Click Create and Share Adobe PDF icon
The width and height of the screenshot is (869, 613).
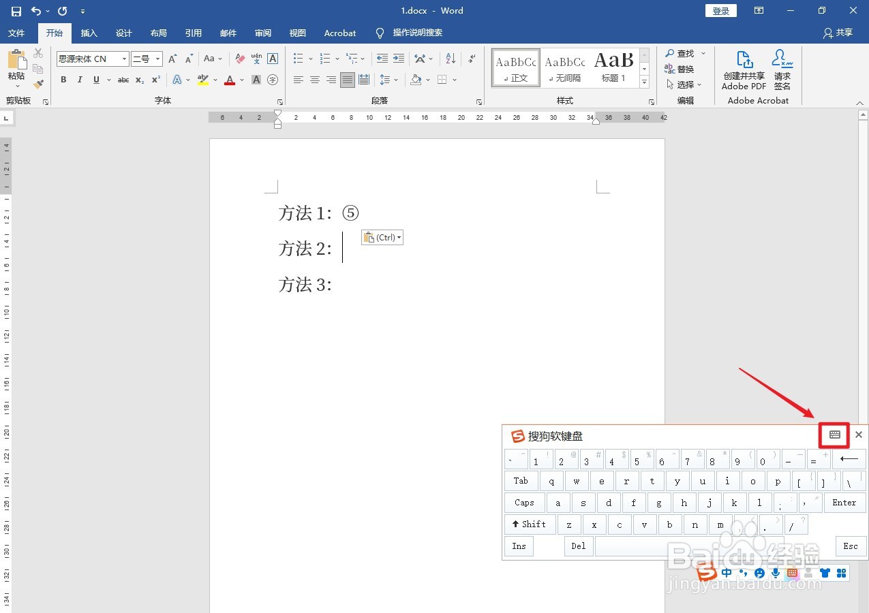(744, 70)
